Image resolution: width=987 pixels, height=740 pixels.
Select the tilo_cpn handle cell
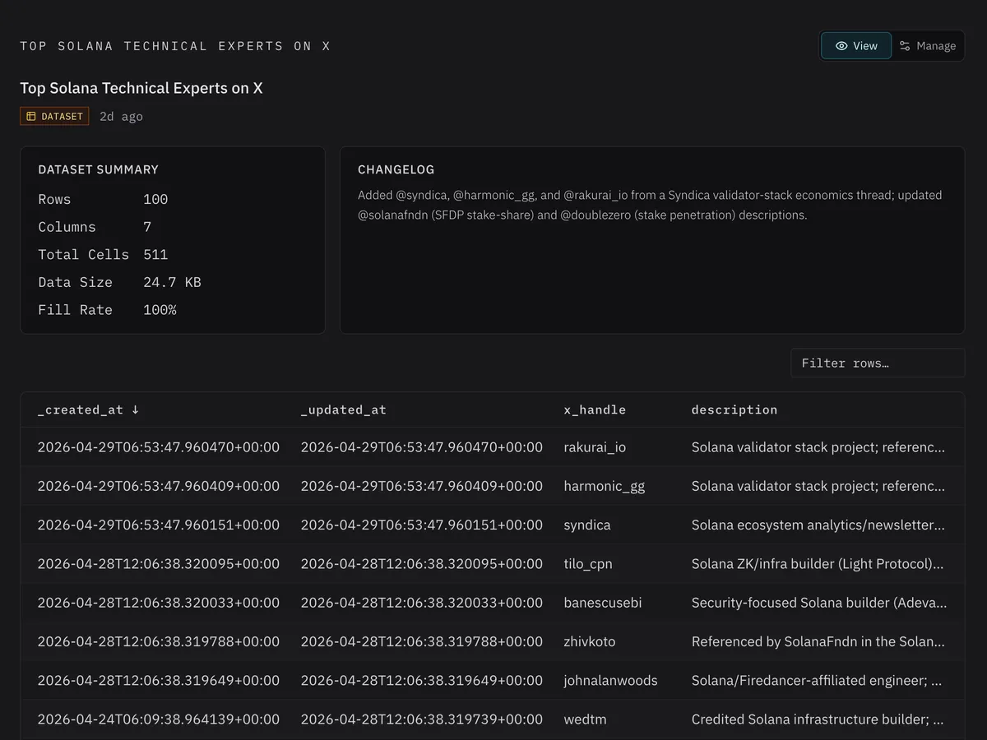pyautogui.click(x=588, y=564)
